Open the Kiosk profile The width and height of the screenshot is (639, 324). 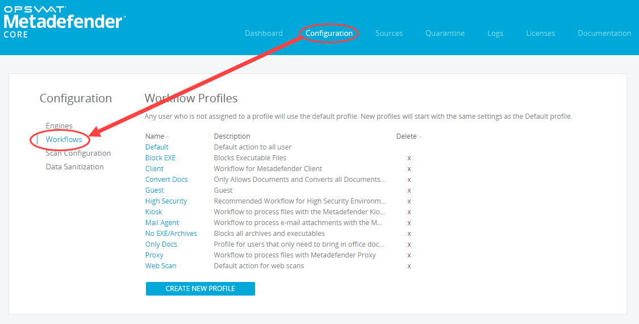[x=153, y=212]
